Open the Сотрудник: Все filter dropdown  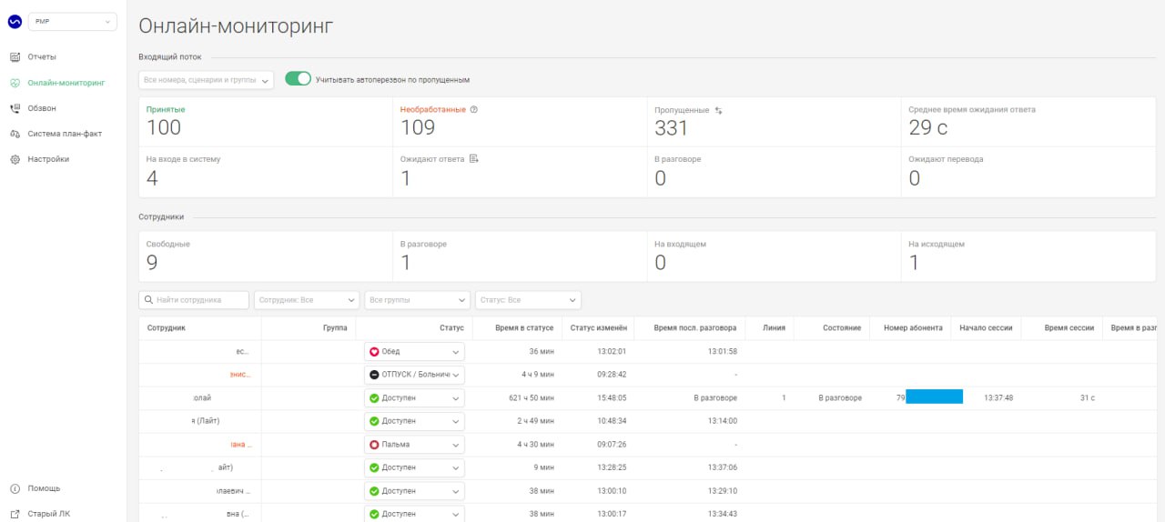(x=307, y=300)
